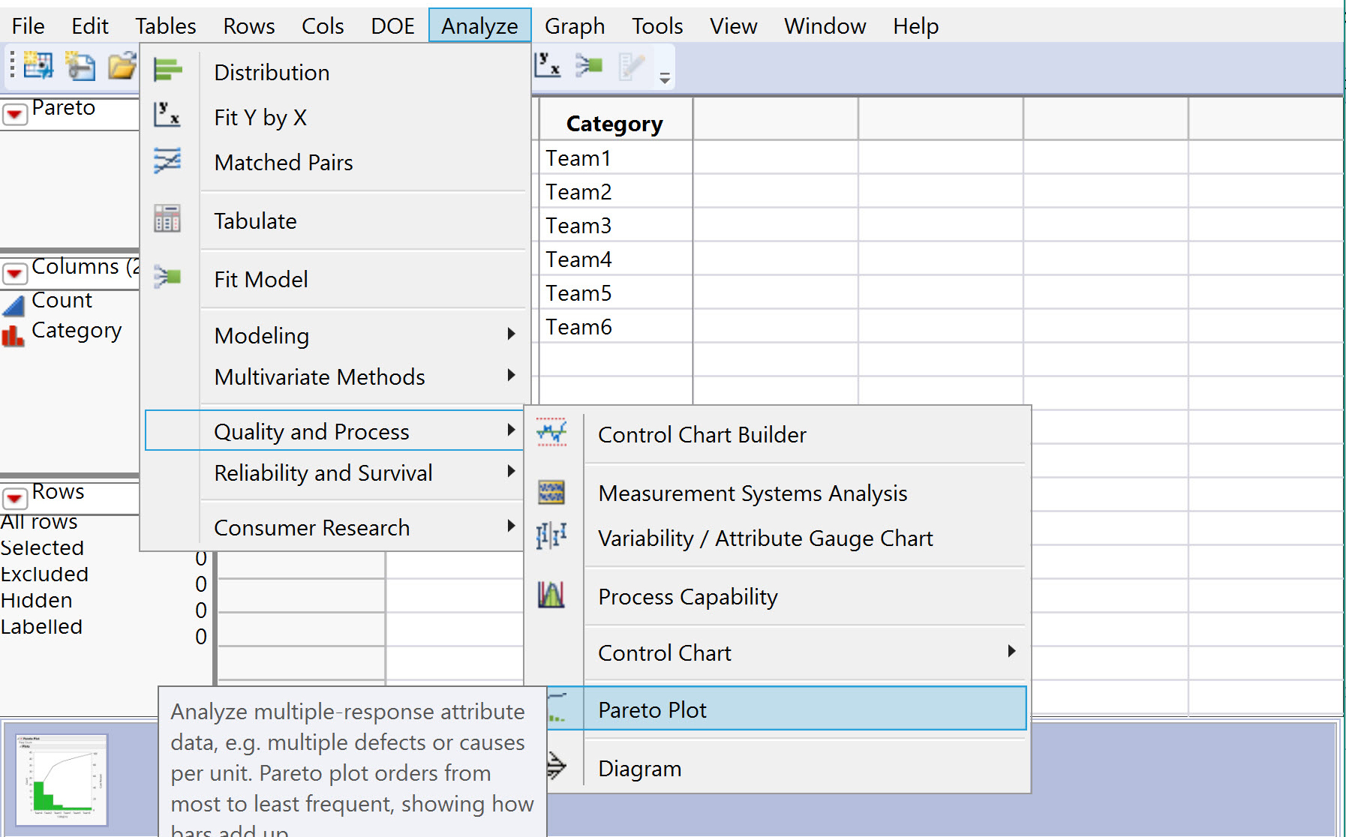Choose Variability / Attribute Gauge Chart

765,538
